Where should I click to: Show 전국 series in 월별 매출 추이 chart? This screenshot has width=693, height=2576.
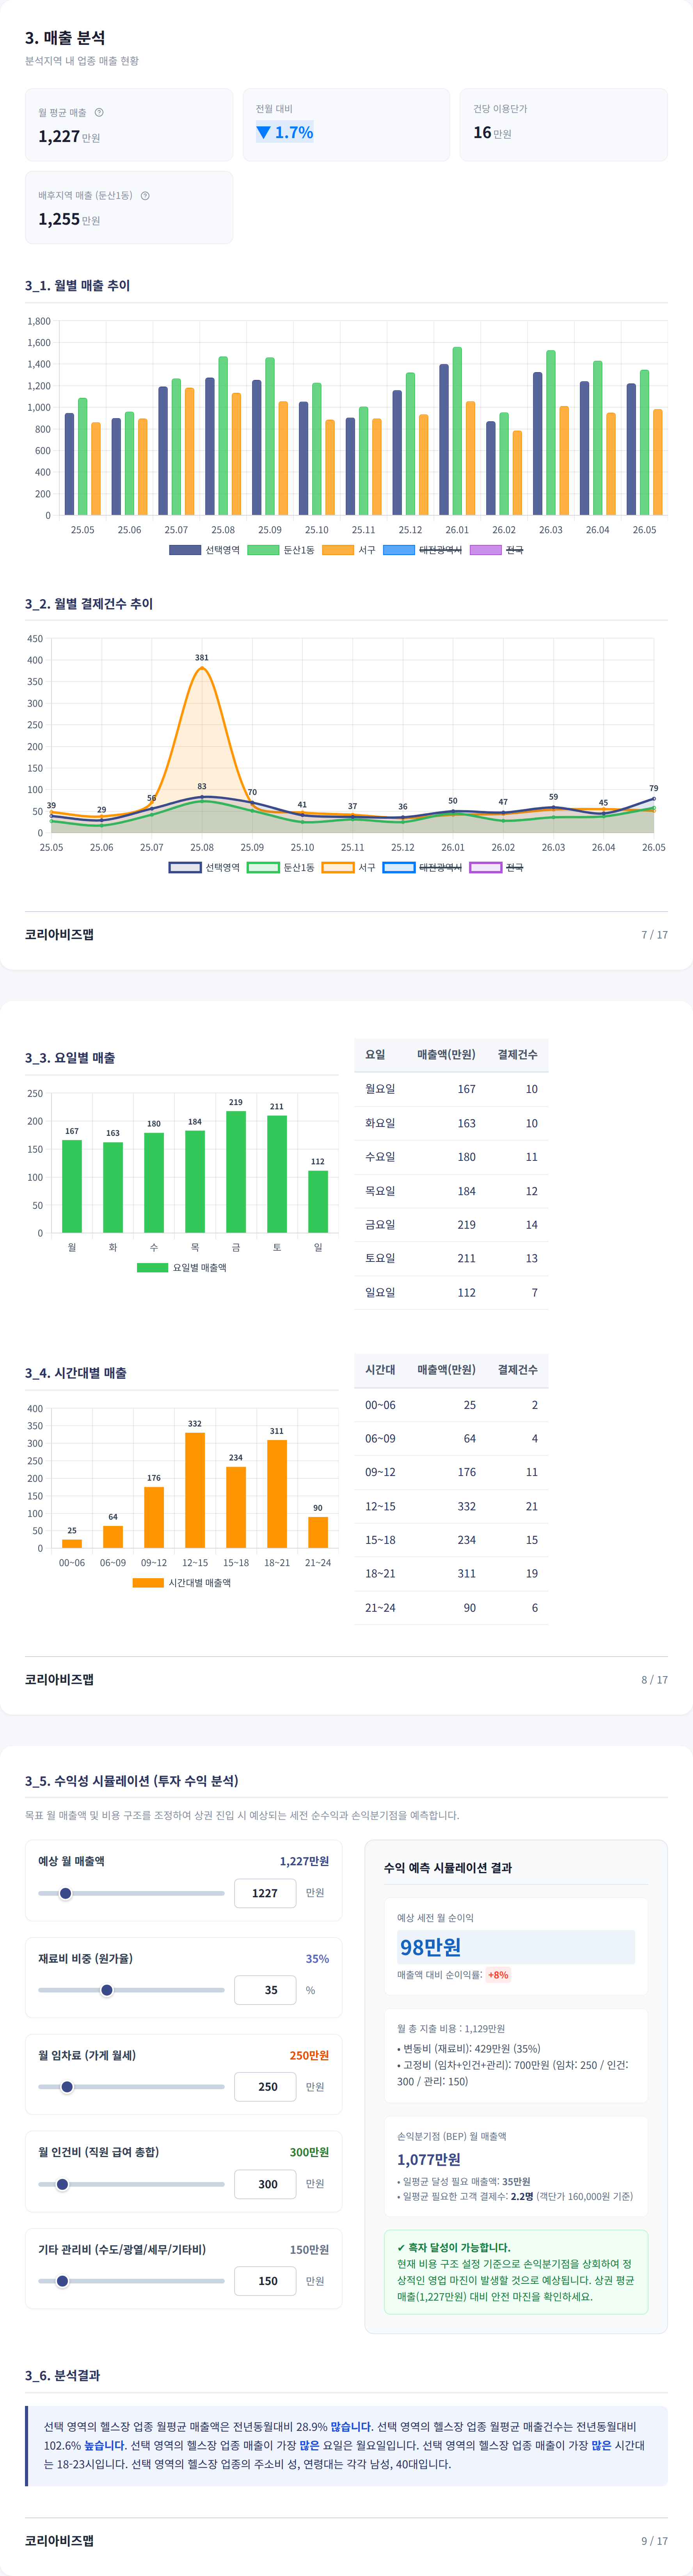pos(497,550)
